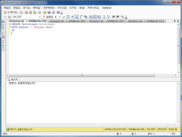The image size is (182, 137).
Task: Toggle Include Actual Execution Plan
Action: [x=82, y=17]
